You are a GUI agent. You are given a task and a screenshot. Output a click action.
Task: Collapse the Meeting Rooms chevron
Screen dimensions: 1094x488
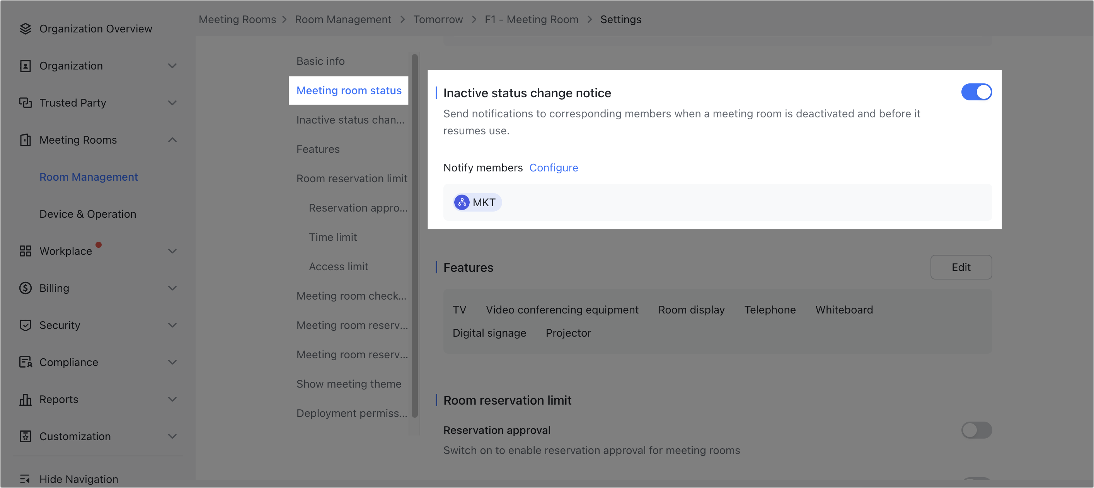tap(172, 140)
